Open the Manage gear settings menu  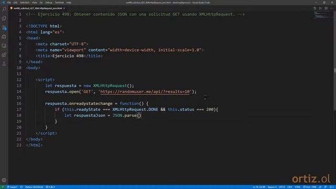pyautogui.click(x=4, y=180)
